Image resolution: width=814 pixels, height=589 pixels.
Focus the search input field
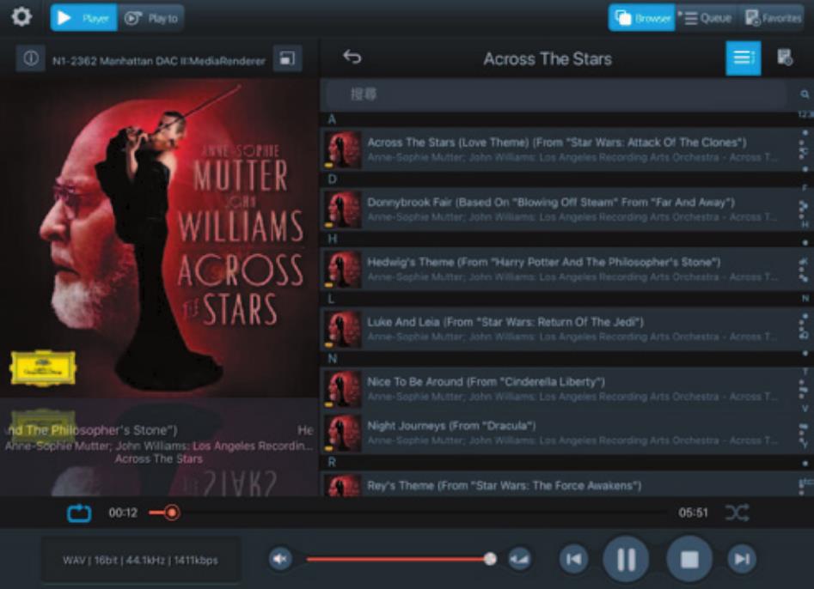(556, 94)
